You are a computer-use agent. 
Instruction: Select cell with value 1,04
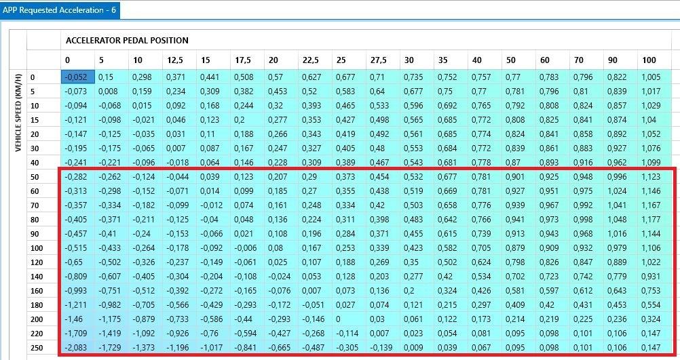pyautogui.click(x=654, y=119)
